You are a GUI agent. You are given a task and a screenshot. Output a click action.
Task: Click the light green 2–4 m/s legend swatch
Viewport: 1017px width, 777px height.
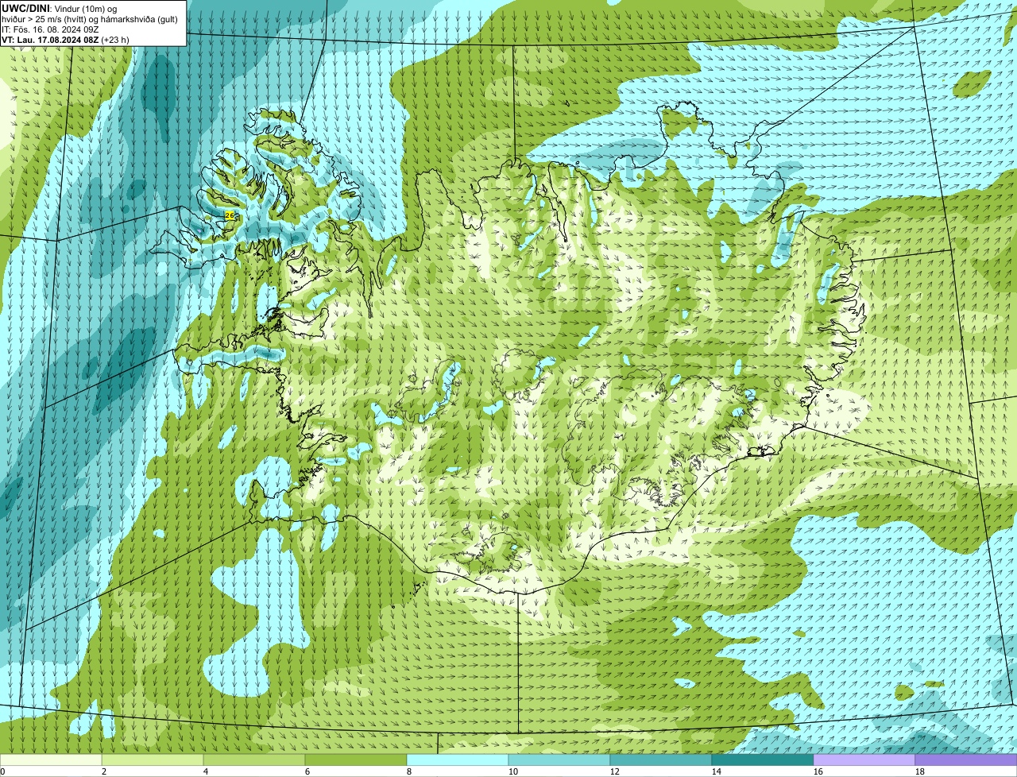coord(153,760)
